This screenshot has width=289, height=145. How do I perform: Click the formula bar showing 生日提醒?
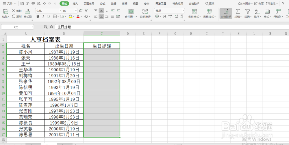[x=171, y=27]
